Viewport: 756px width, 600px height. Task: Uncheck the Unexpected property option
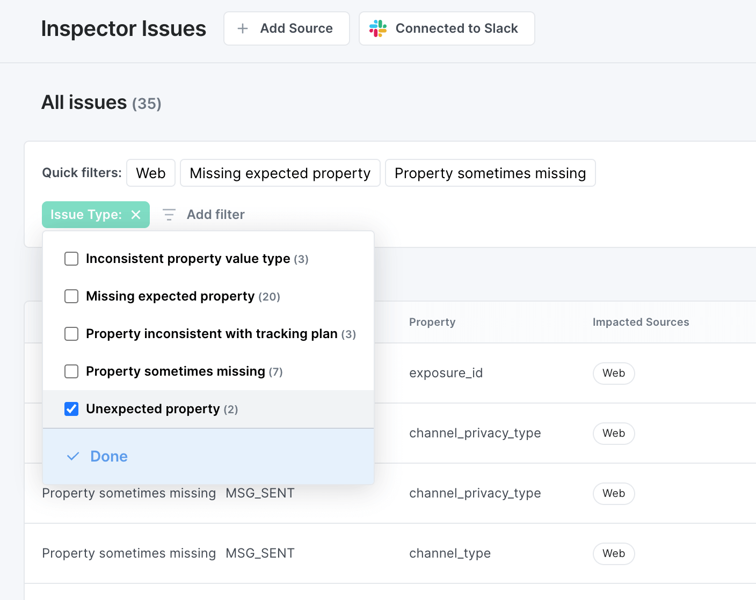pyautogui.click(x=71, y=409)
